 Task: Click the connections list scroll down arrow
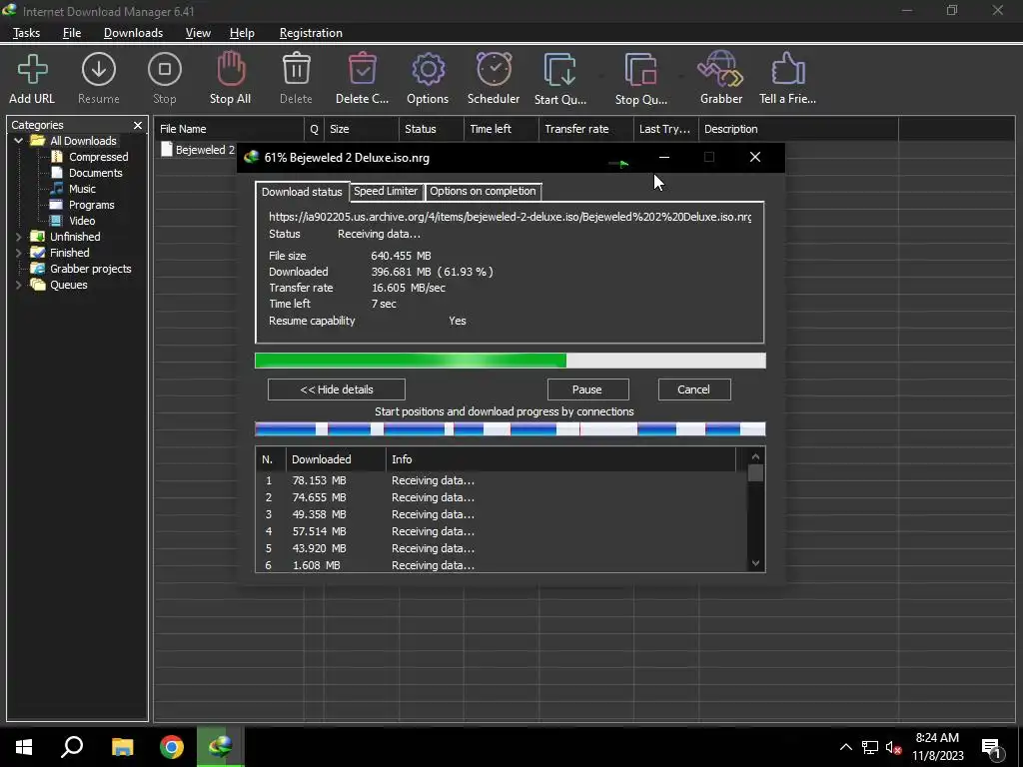[x=755, y=563]
